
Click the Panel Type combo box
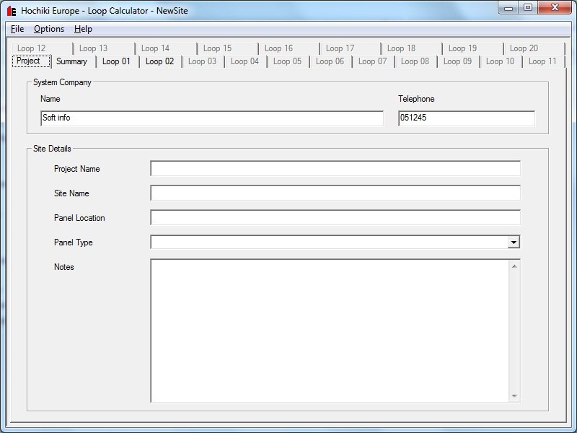[335, 242]
